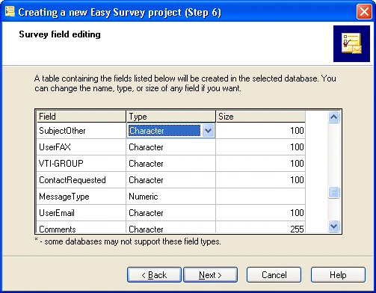Edit the UserFAX field name cell
This screenshot has height=293, width=376.
coord(81,147)
